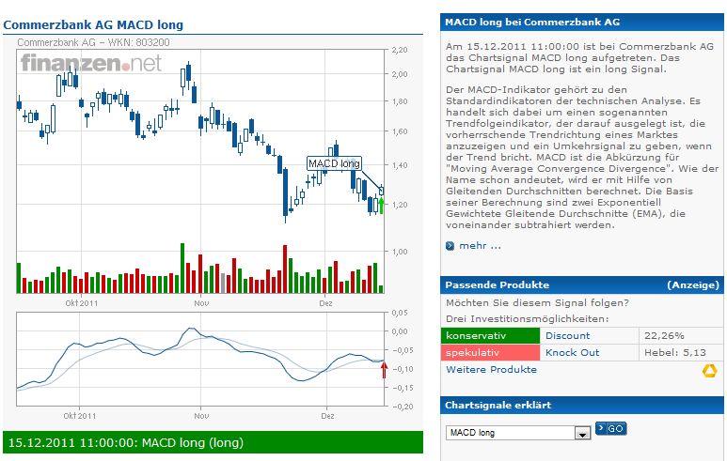Follow the 'Weitere Produkte' link
Viewport: 727px width, 461px height.
pos(491,370)
